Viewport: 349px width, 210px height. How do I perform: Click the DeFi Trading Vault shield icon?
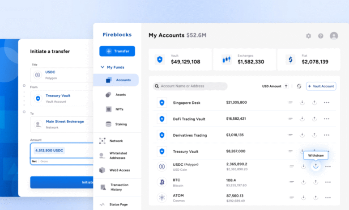pyautogui.click(x=162, y=119)
